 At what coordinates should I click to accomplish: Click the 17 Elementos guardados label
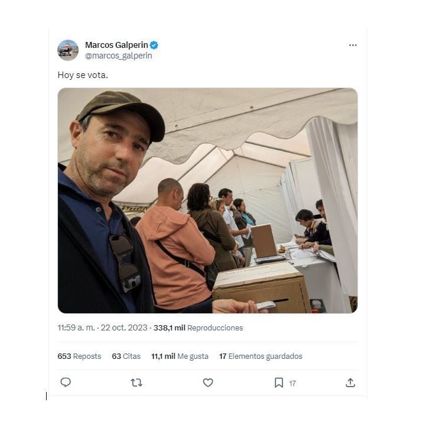261,356
